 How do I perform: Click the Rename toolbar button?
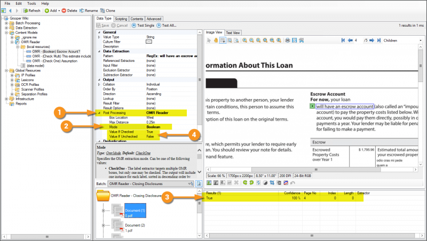[x=89, y=11]
